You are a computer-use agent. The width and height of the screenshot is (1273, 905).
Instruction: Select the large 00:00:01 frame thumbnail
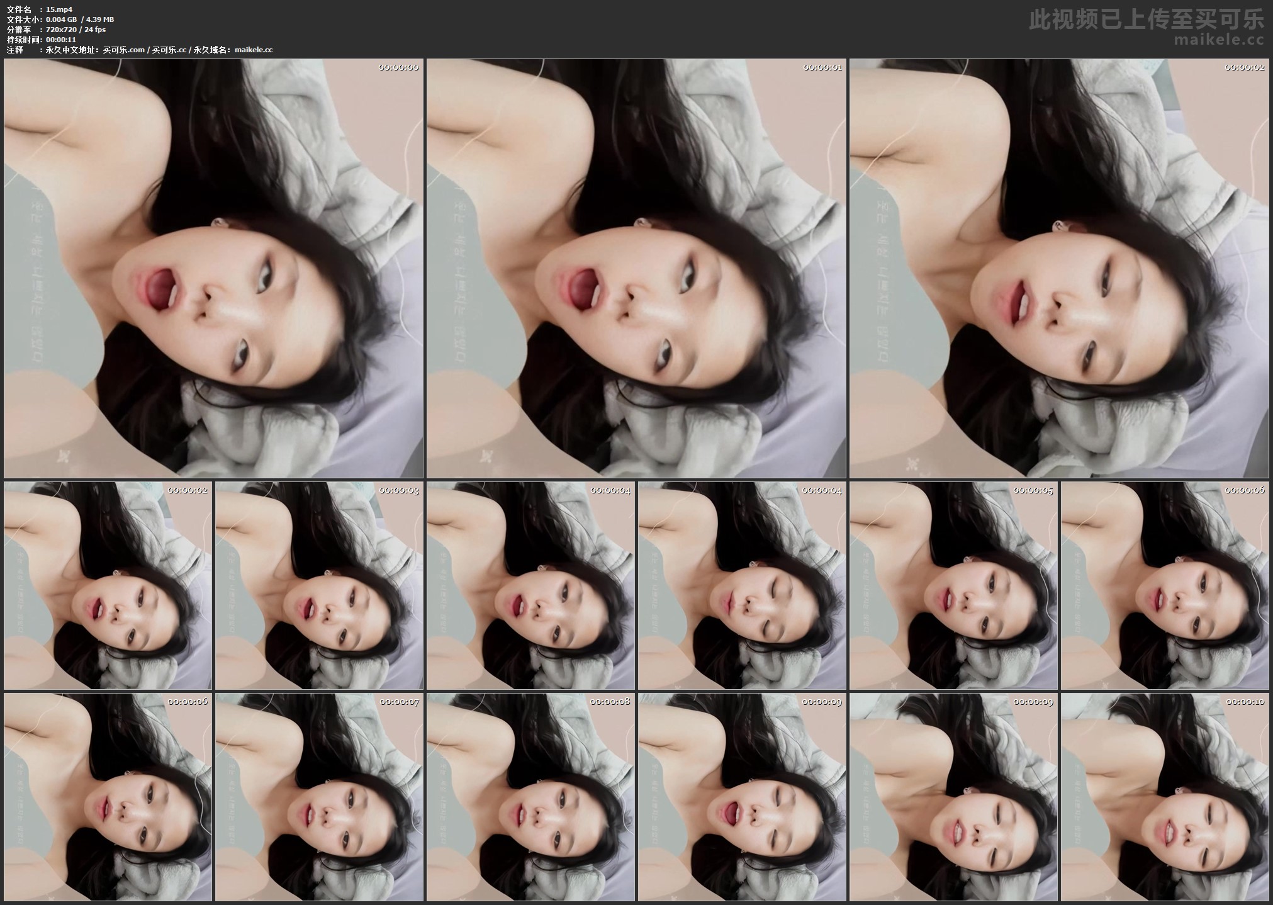pos(636,268)
